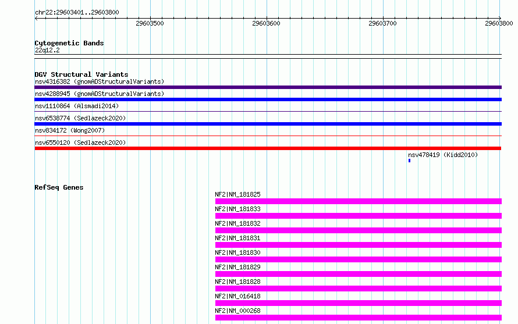Click the 29603600 ruler position label

[x=266, y=23]
